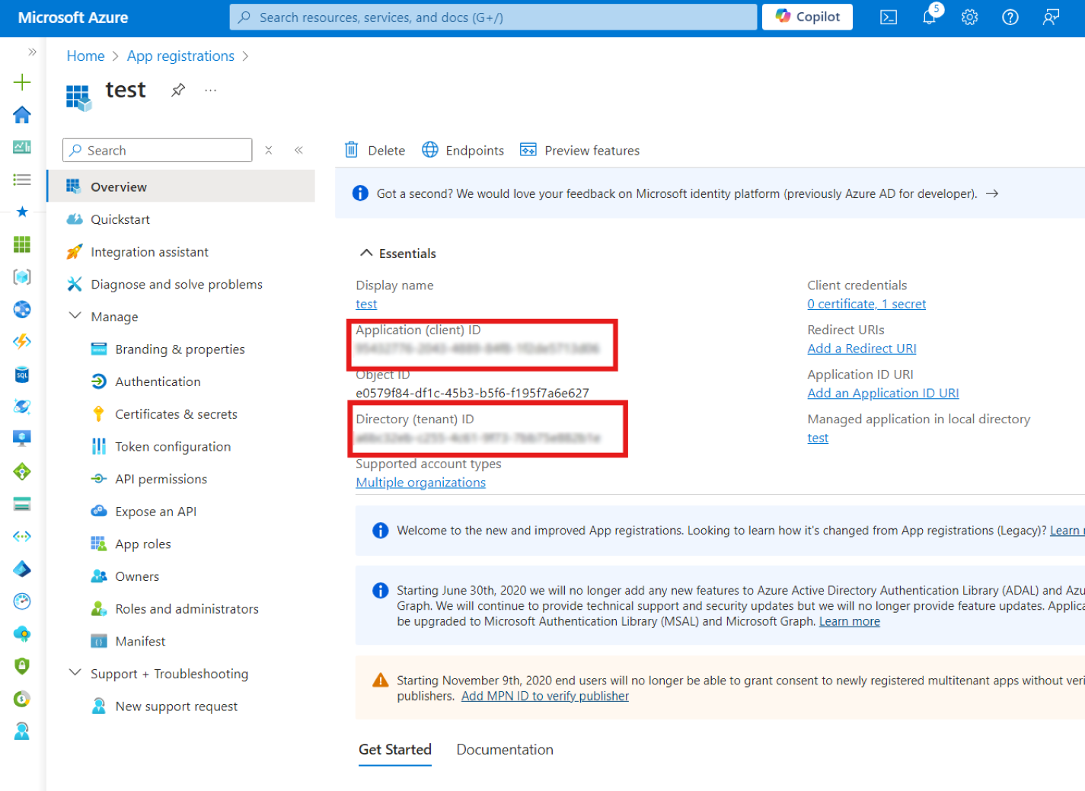Viewport: 1085px width, 791px height.
Task: Clear the resource menu search
Action: coord(269,150)
